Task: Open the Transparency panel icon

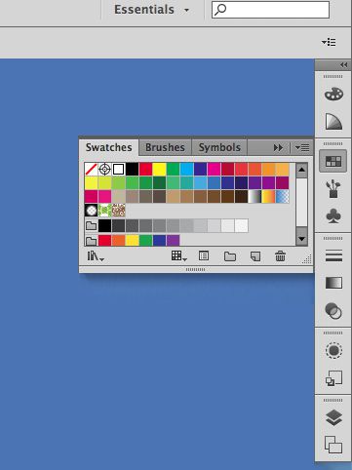Action: [x=333, y=311]
